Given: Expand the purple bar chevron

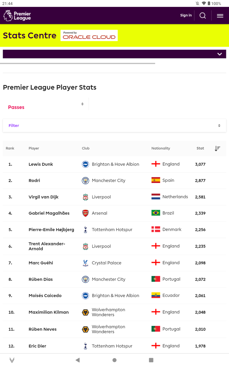Looking at the screenshot, I should tap(219, 54).
